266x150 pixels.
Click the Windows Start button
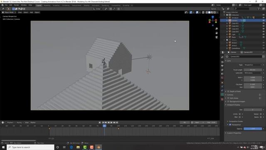(3, 147)
